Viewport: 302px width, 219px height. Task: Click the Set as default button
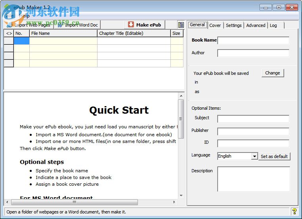pyautogui.click(x=274, y=156)
